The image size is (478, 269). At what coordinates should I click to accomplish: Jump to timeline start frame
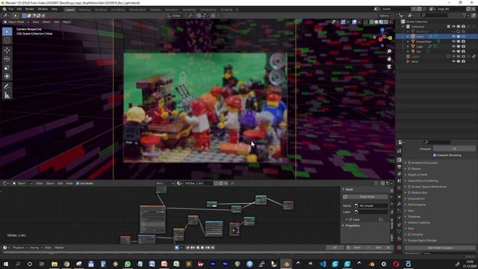187,247
